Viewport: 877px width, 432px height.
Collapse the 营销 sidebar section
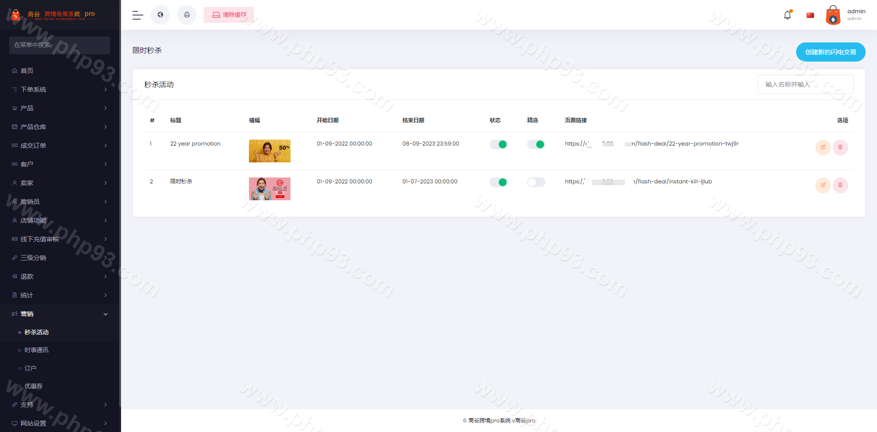point(59,314)
